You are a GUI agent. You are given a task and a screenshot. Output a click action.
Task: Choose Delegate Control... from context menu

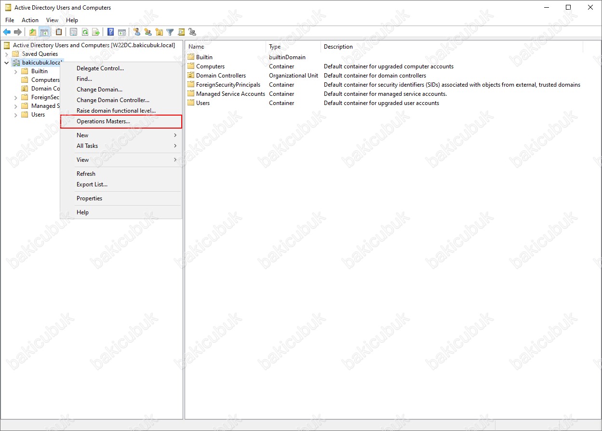pos(121,68)
